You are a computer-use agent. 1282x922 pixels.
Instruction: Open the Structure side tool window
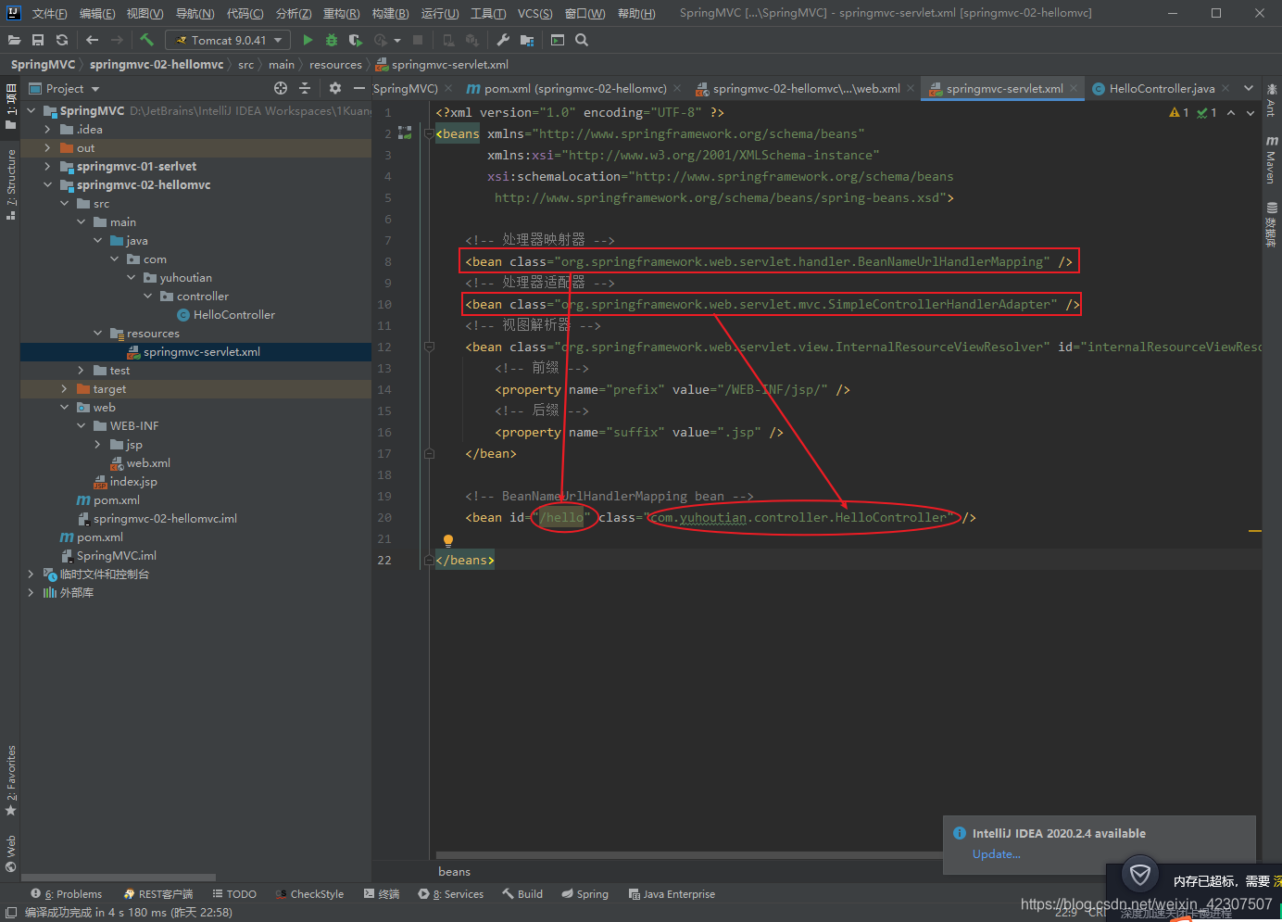[10, 183]
